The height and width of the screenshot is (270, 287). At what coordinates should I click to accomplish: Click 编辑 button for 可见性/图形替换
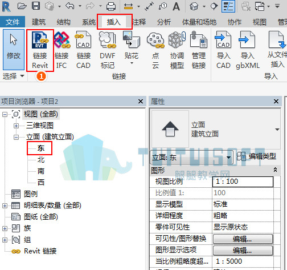243,239
